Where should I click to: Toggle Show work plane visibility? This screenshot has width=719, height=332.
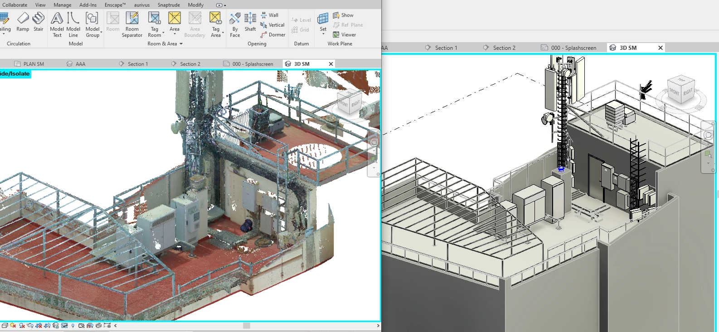[x=343, y=15]
